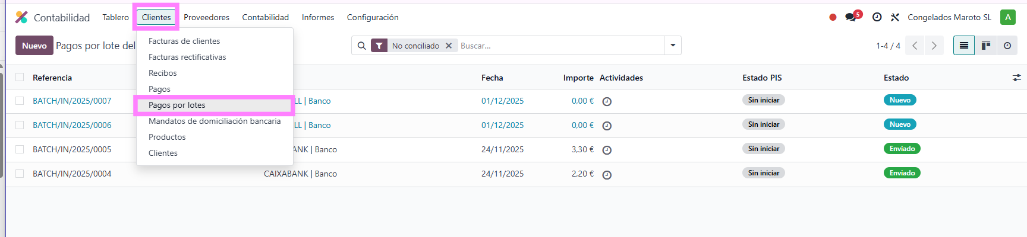Image resolution: width=1027 pixels, height=237 pixels.
Task: Switch to kanban view
Action: (985, 46)
